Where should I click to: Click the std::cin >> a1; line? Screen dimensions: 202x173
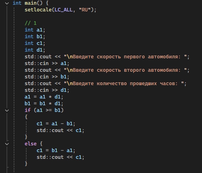(x=47, y=63)
